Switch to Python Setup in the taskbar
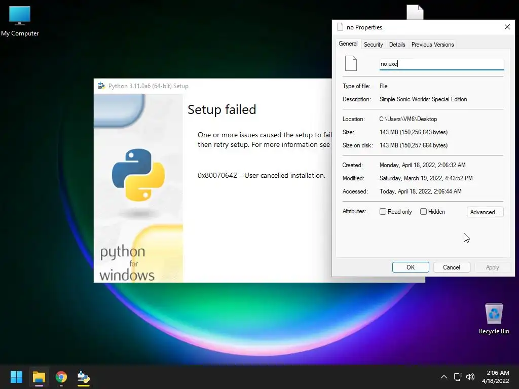This screenshot has width=519, height=389. click(x=84, y=377)
